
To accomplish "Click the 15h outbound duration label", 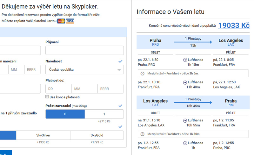I will pyautogui.click(x=193, y=45).
